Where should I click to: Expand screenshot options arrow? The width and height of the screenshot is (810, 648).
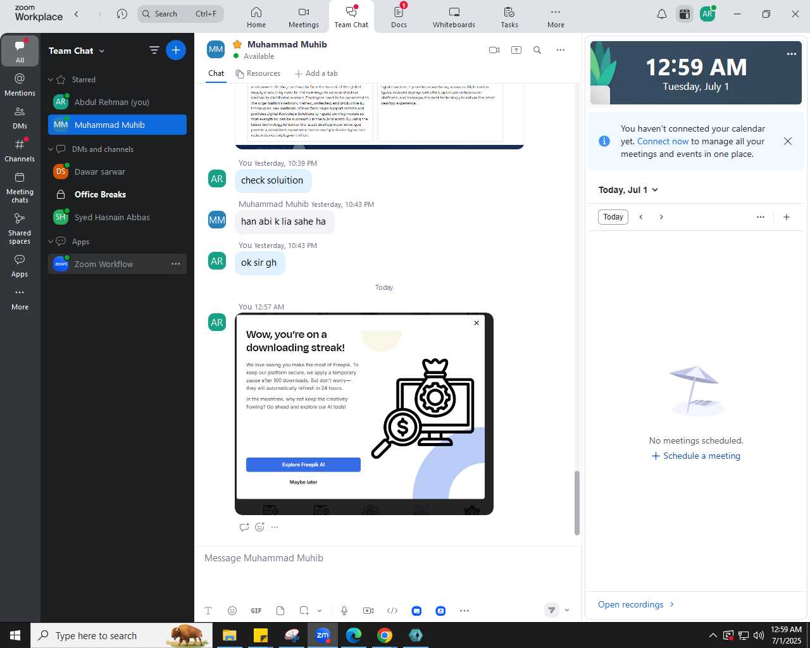coord(320,611)
